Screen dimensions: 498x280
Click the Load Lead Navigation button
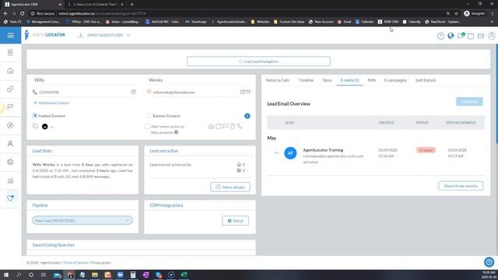(258, 61)
